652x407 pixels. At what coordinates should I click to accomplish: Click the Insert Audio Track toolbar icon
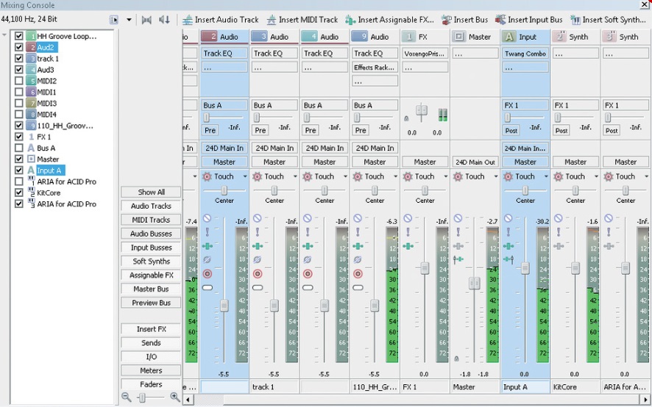(188, 20)
